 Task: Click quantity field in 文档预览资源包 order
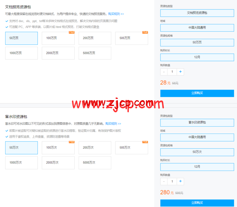point(172,72)
